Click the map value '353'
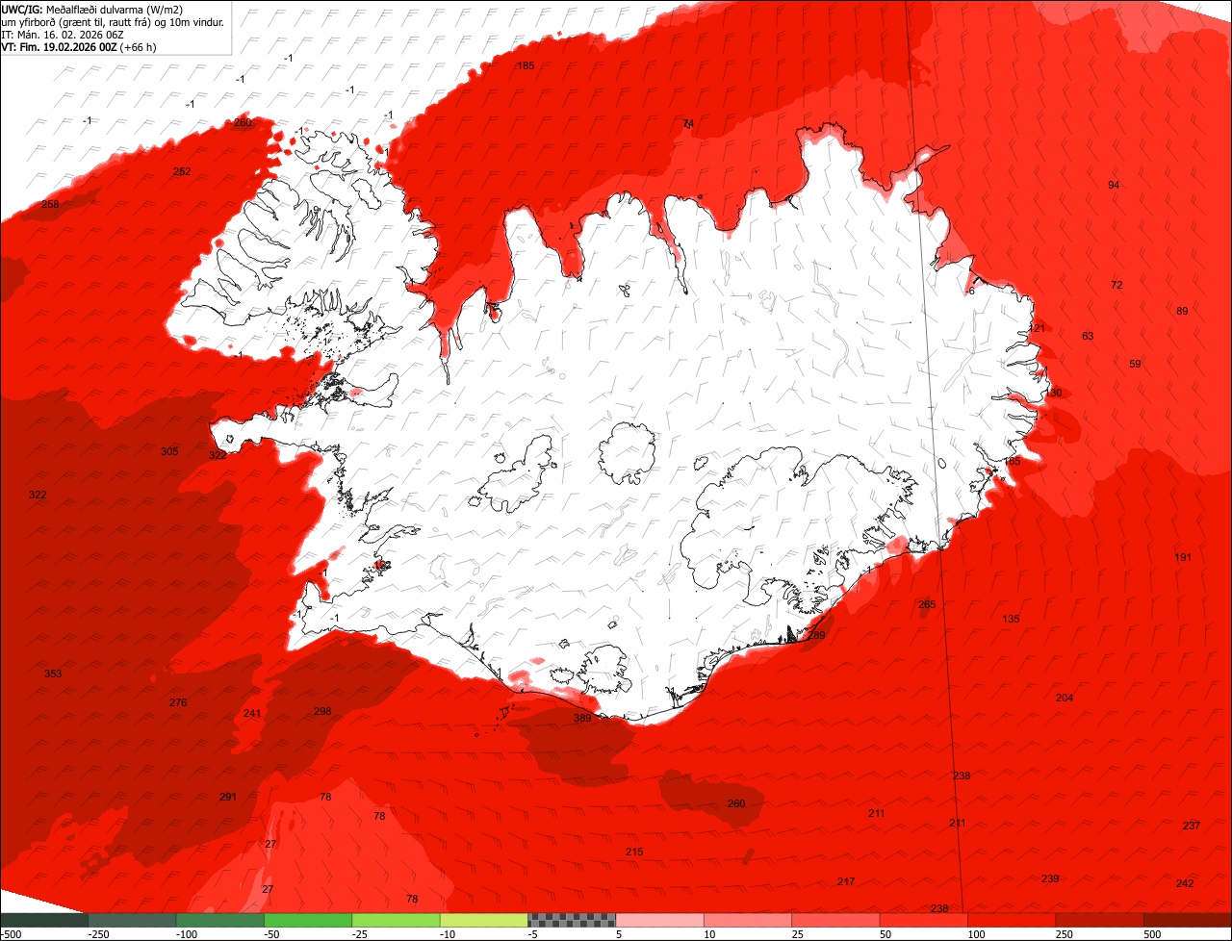This screenshot has width=1232, height=941. pyautogui.click(x=53, y=674)
